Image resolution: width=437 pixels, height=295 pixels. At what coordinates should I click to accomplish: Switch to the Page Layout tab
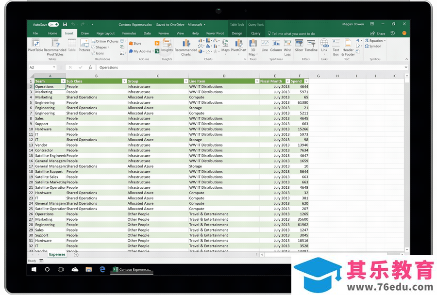[105, 33]
